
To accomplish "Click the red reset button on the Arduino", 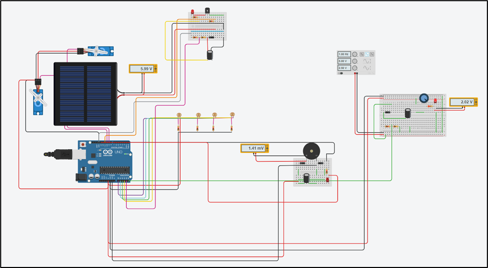I will [x=83, y=145].
